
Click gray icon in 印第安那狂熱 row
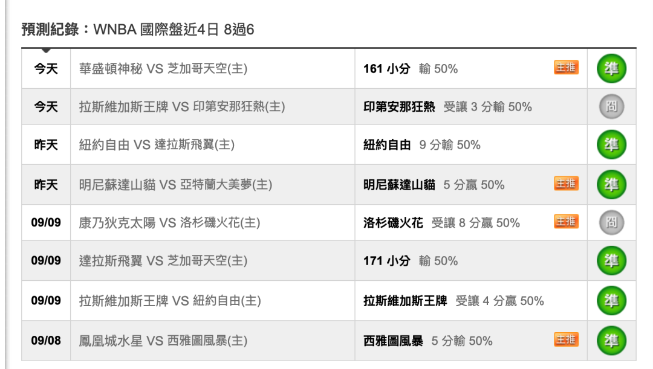pos(611,106)
